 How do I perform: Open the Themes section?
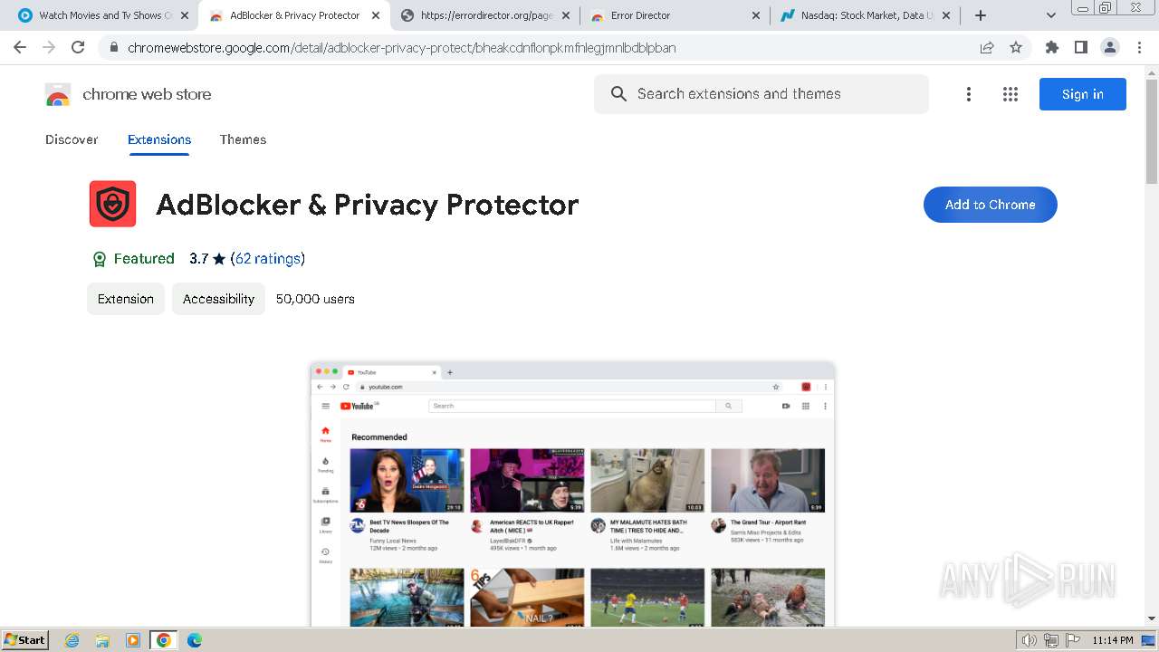(x=243, y=139)
